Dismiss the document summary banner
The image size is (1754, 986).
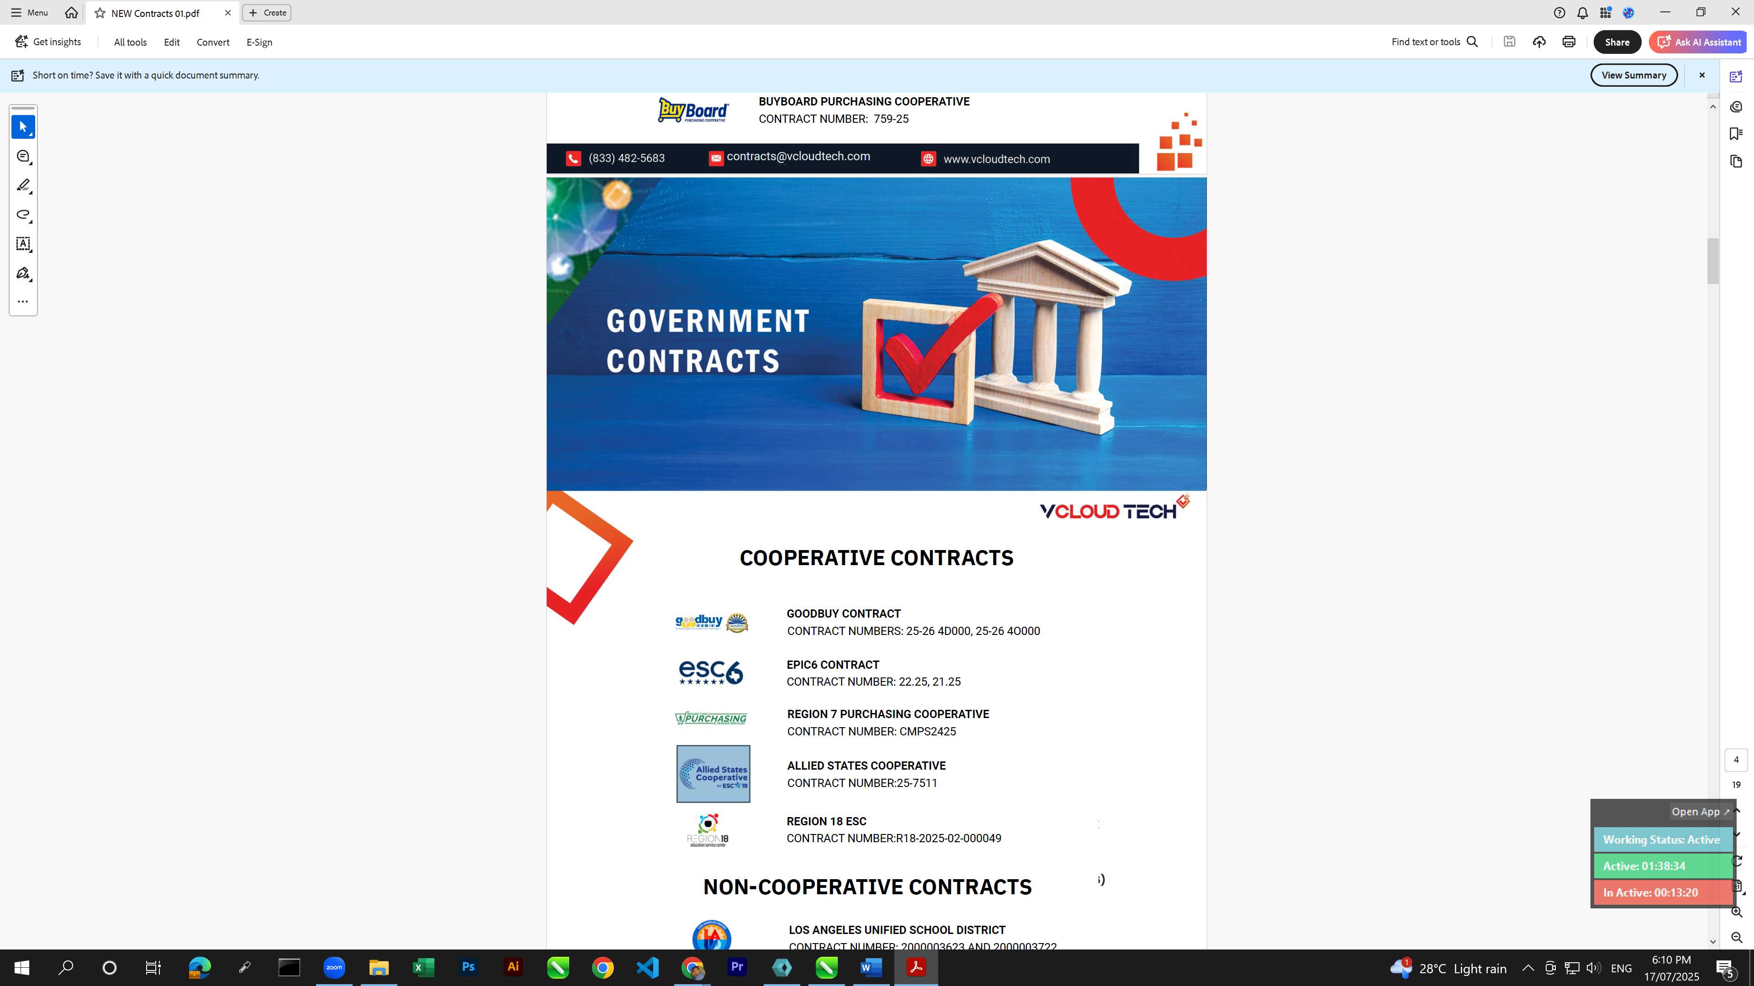tap(1701, 75)
